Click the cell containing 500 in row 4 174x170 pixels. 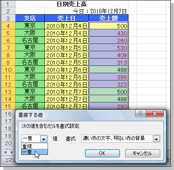tap(109, 26)
